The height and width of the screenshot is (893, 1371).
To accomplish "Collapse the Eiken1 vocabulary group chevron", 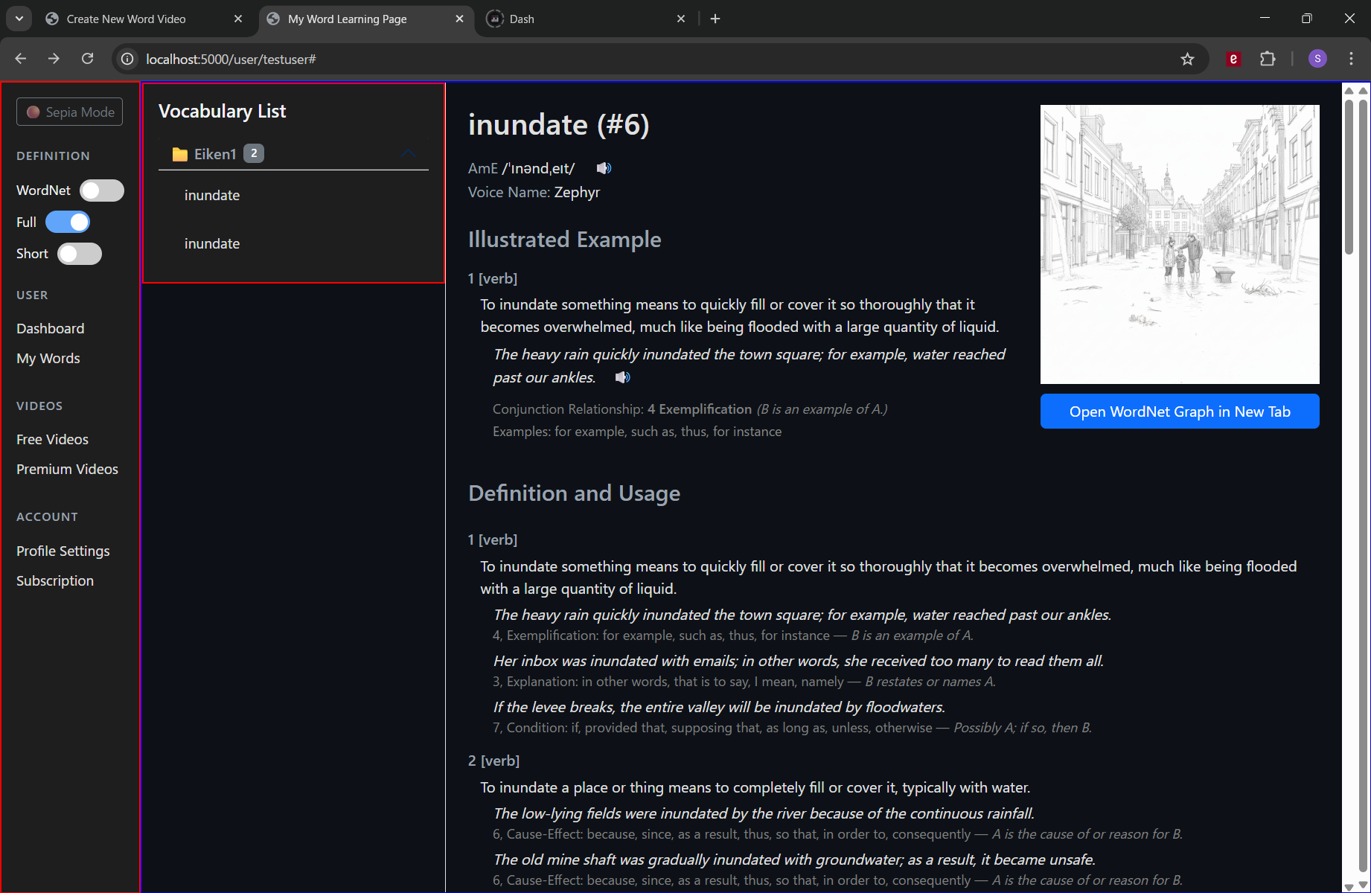I will coord(408,153).
